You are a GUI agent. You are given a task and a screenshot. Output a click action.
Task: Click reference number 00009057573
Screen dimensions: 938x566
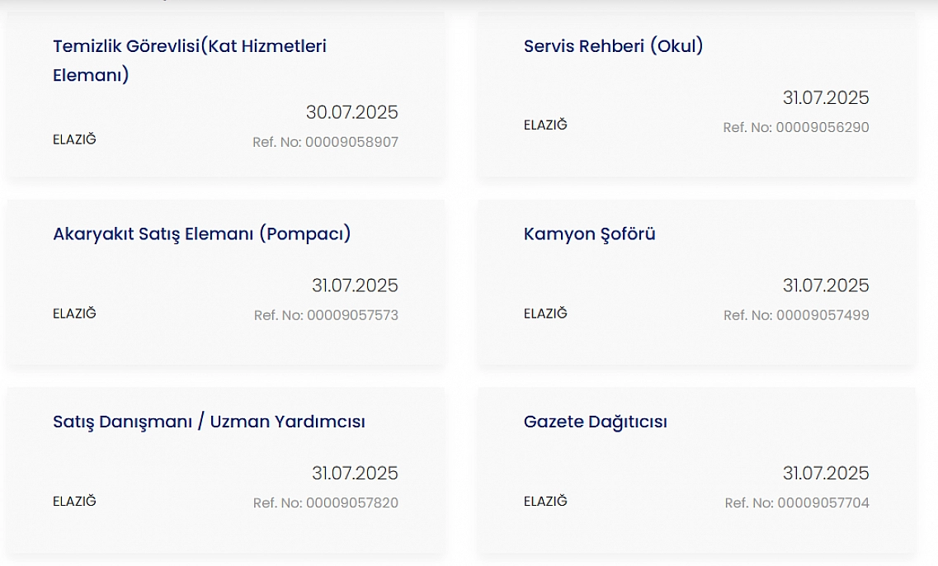(x=326, y=315)
